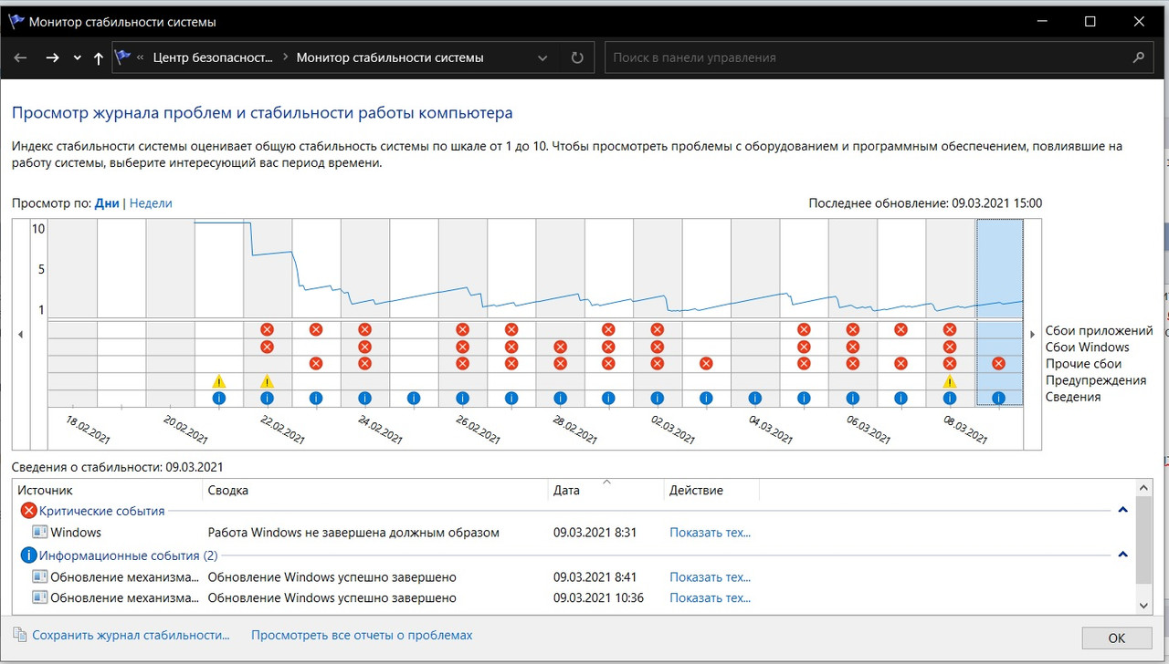This screenshot has height=664, width=1169.
Task: Sort by Дата column header
Action: pyautogui.click(x=606, y=491)
